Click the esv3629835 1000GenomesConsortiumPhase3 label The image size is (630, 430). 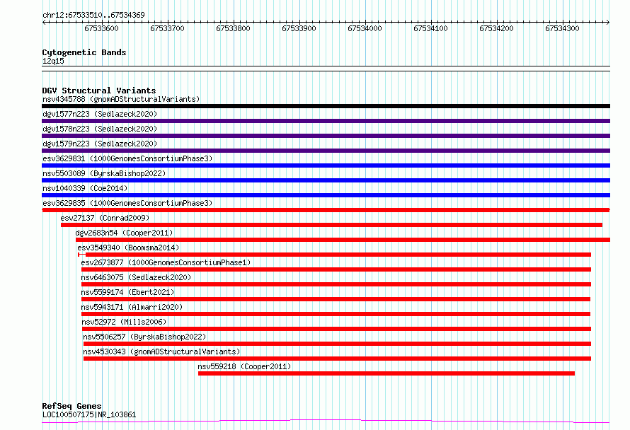(127, 203)
